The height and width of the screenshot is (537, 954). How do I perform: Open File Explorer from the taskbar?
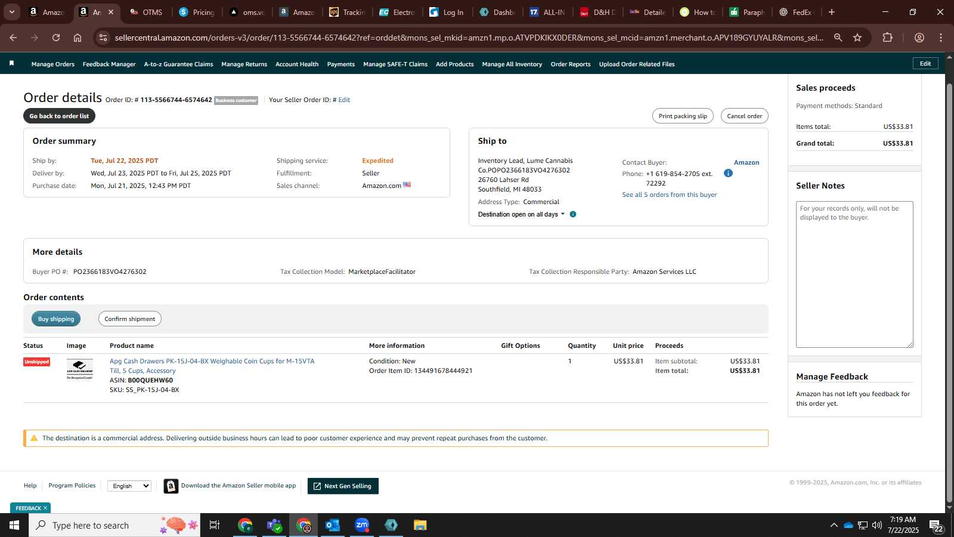(x=420, y=525)
